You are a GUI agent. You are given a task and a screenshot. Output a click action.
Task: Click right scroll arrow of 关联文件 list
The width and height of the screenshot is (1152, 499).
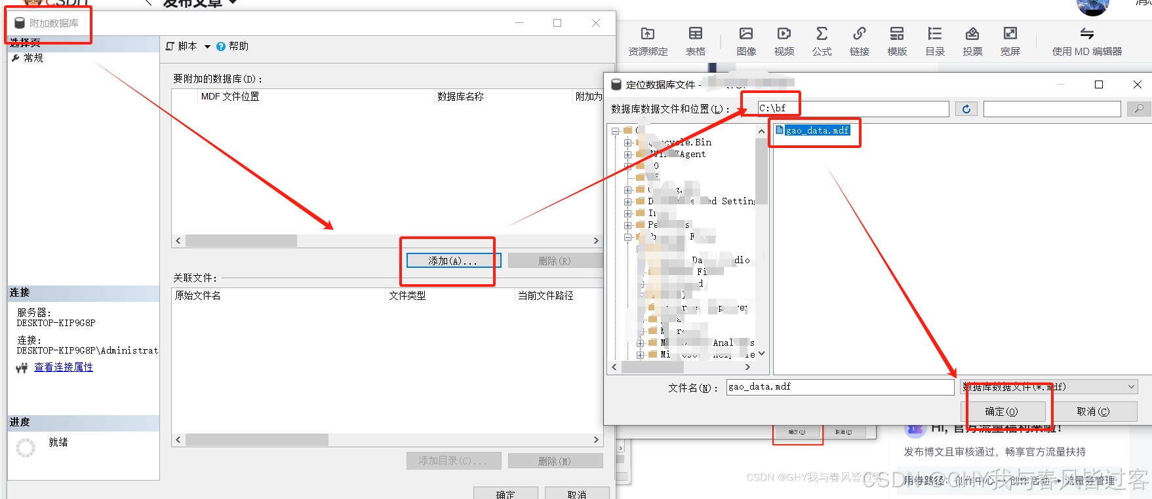coord(596,440)
